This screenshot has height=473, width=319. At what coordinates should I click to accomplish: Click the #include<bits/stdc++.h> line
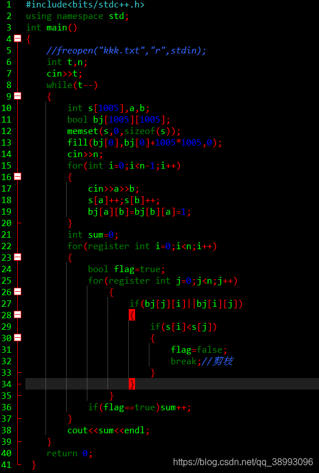tap(85, 5)
